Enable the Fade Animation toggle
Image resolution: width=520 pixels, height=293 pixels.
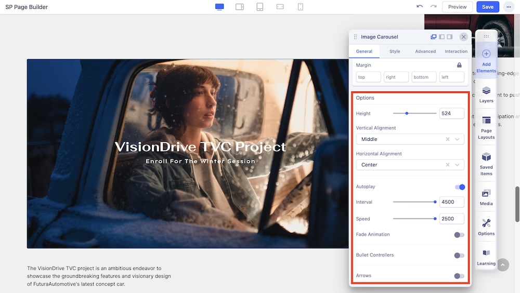459,235
